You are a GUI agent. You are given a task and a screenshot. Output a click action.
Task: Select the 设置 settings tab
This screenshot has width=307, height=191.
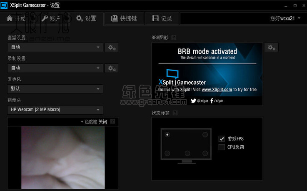(86, 18)
